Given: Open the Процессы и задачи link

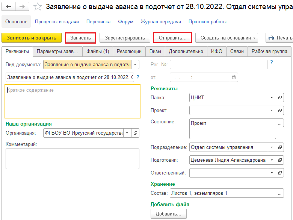Looking at the screenshot, I should coord(57,22).
